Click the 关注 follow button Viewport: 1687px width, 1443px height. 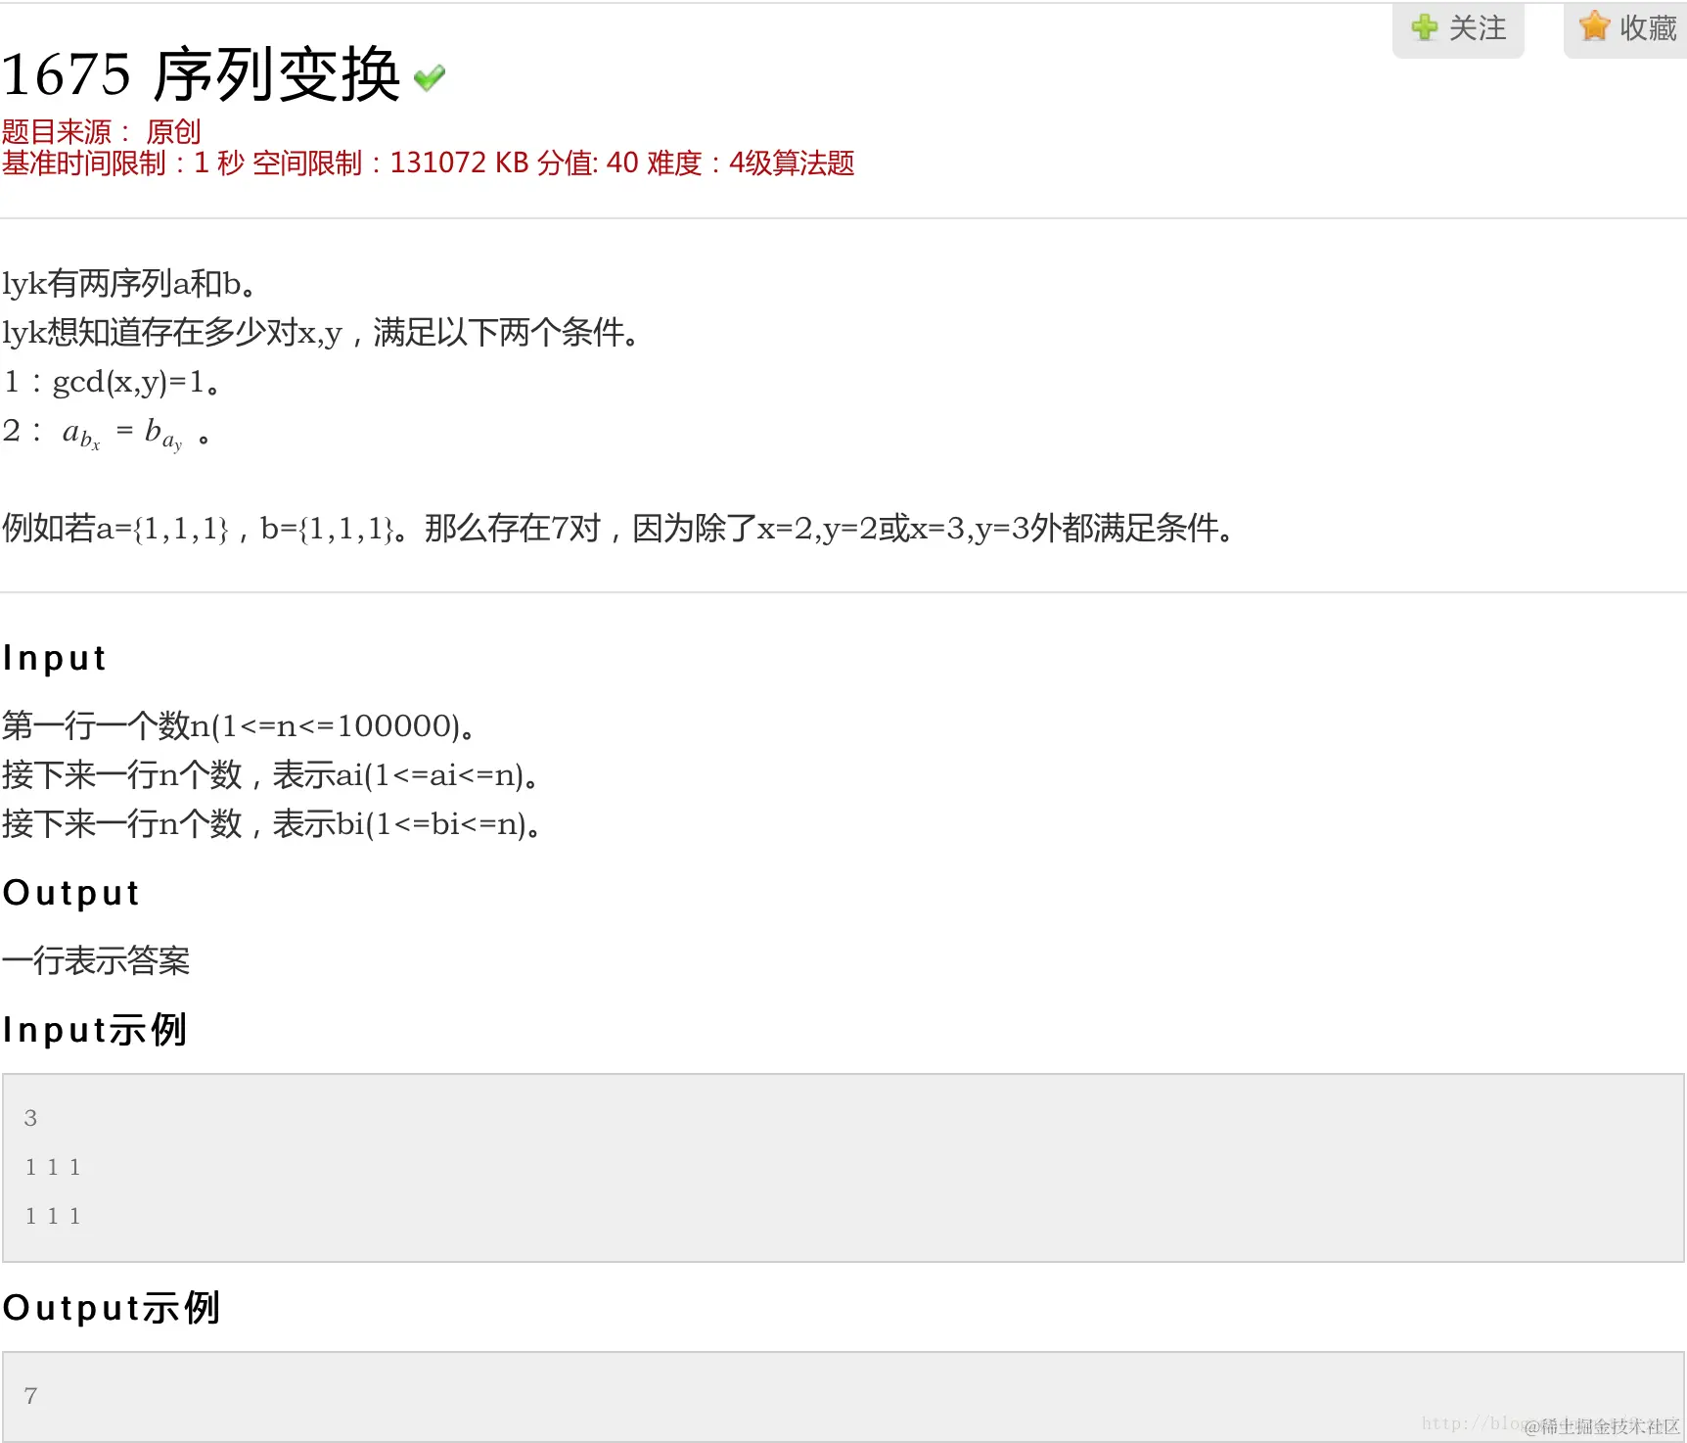click(x=1458, y=29)
